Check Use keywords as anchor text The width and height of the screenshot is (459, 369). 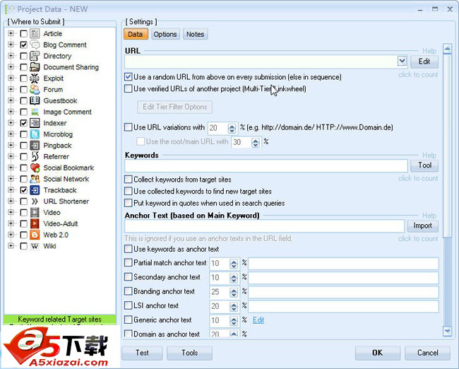(129, 249)
